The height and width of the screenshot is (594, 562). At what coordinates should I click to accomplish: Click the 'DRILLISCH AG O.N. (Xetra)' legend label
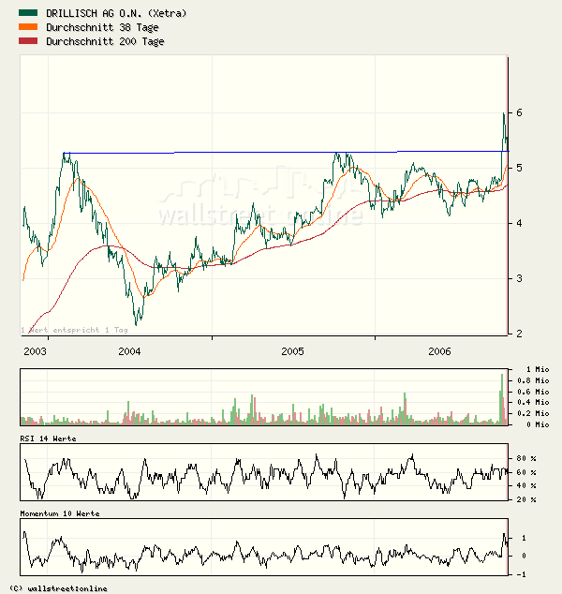click(x=116, y=14)
